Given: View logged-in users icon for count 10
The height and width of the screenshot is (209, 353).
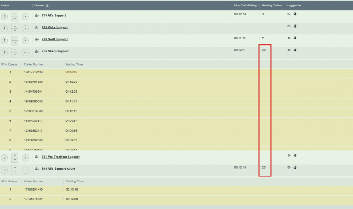Looking at the screenshot, I should [295, 155].
